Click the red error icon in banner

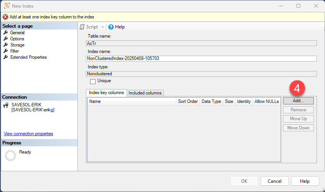point(5,17)
